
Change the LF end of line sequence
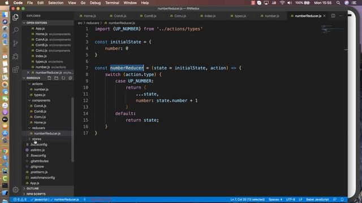point(300,200)
